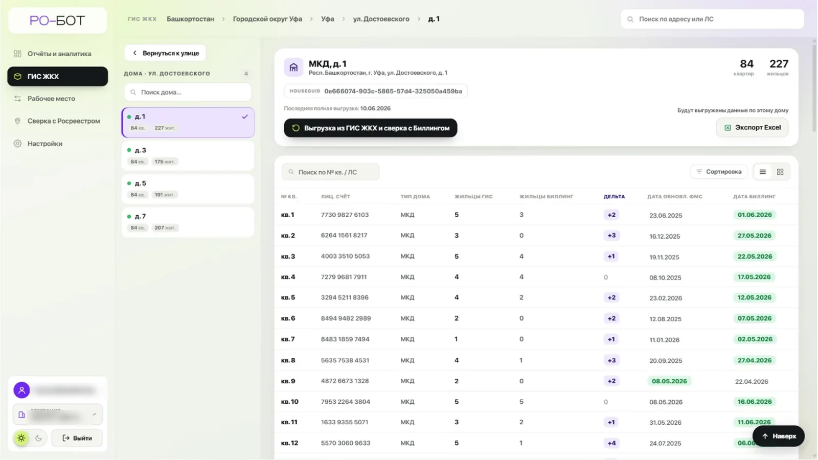Focus the Поиск по адресу или ЛС field
This screenshot has height=460, width=818.
point(712,19)
